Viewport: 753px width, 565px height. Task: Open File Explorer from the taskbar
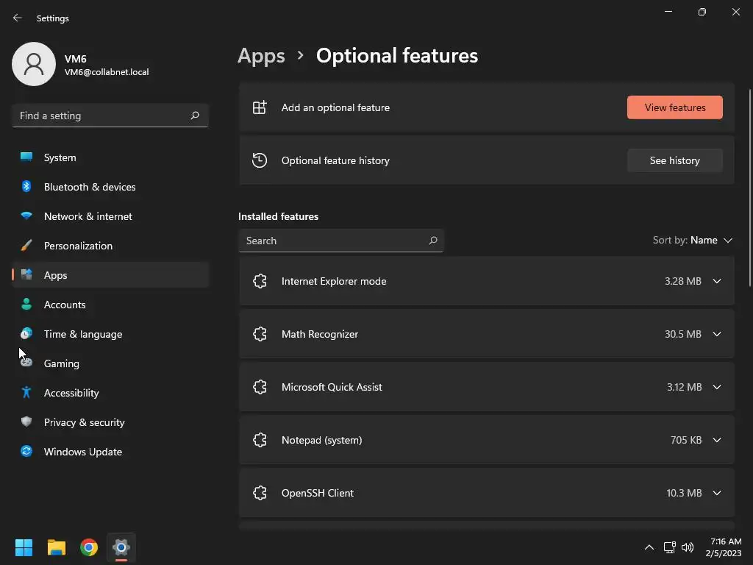click(57, 547)
